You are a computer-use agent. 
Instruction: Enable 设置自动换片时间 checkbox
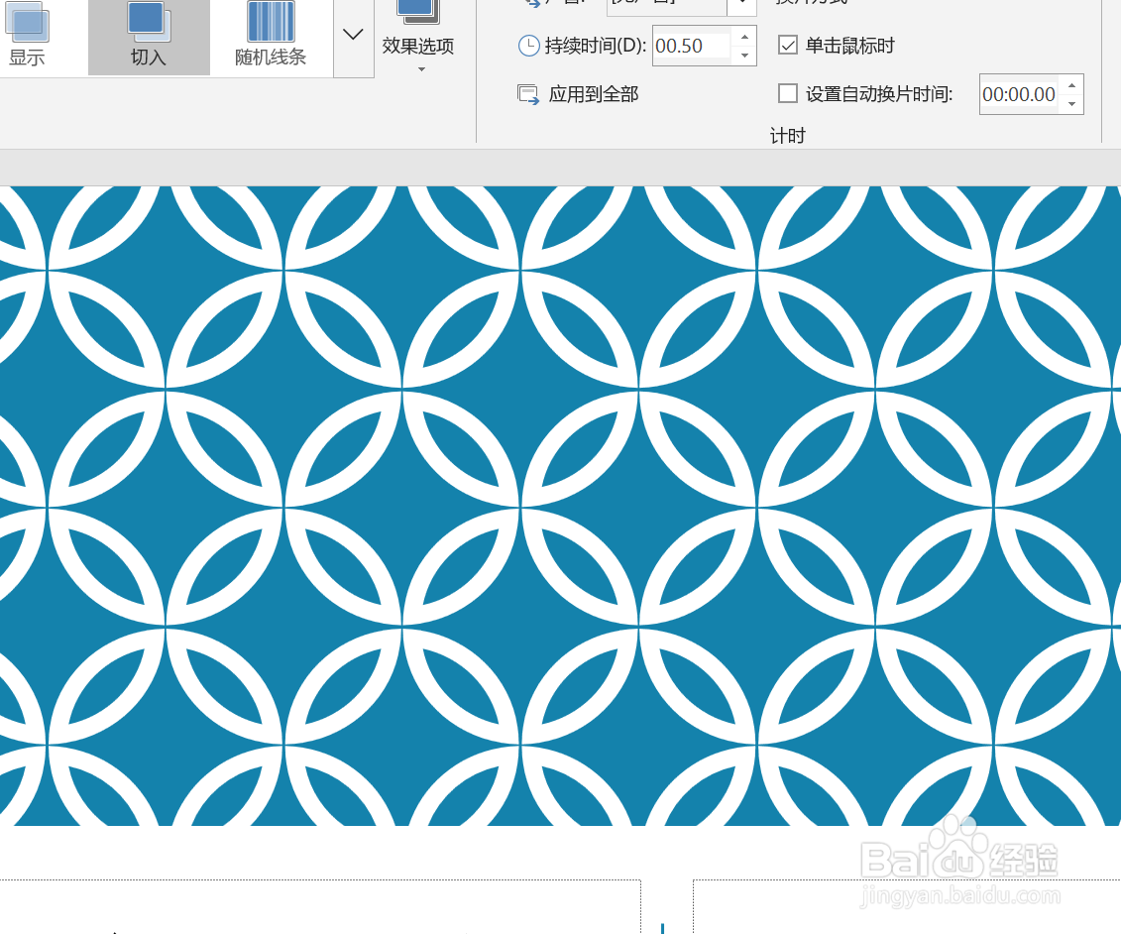(x=788, y=93)
